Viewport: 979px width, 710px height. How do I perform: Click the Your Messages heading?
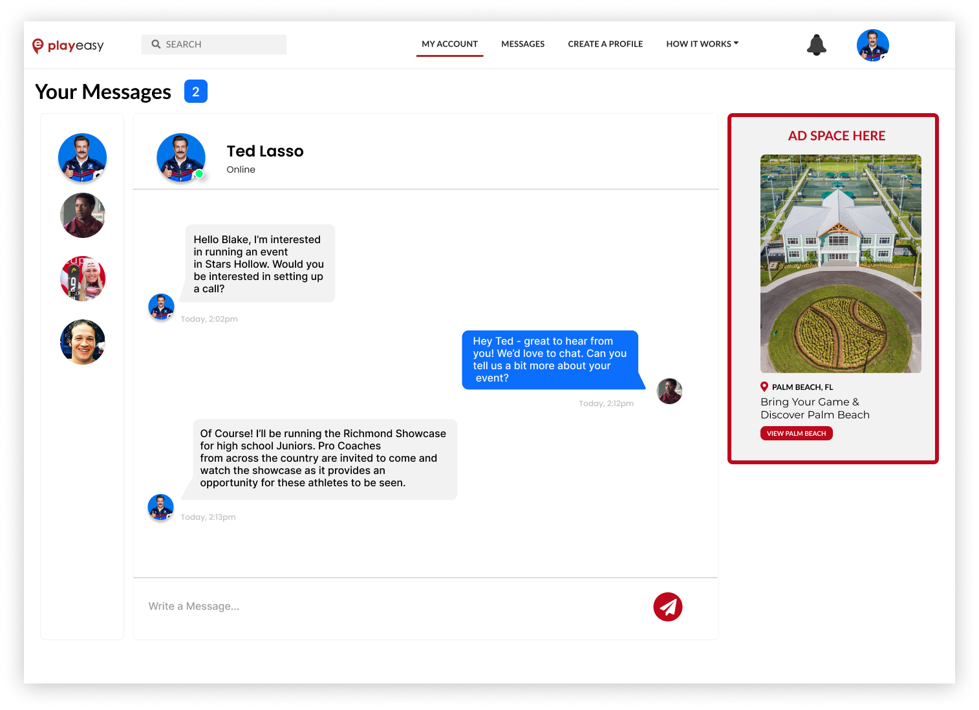click(x=103, y=92)
